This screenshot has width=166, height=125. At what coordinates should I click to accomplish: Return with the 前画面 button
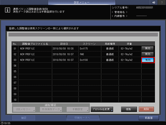pos(149,118)
